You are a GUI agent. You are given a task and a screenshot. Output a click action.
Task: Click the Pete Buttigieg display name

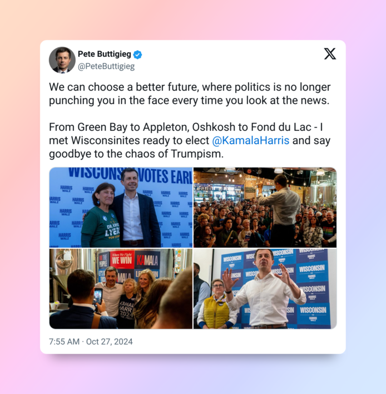point(105,54)
